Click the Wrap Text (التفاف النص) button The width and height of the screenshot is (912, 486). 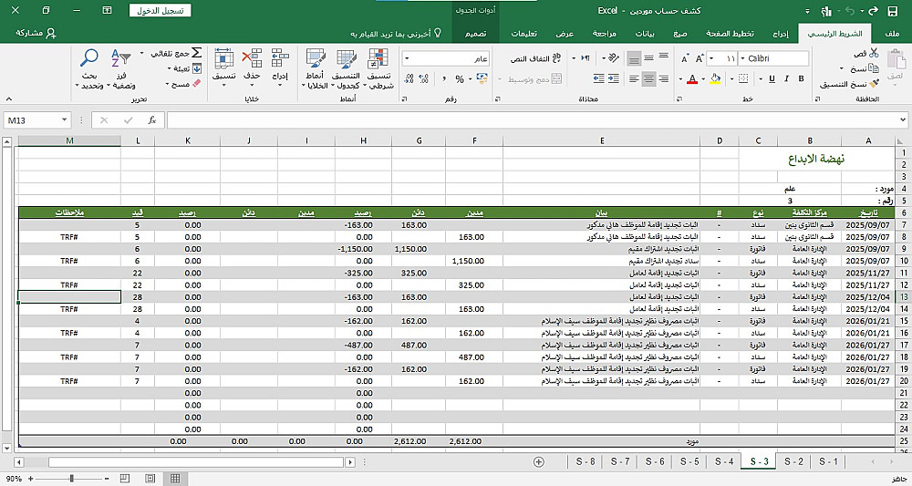tap(535, 58)
